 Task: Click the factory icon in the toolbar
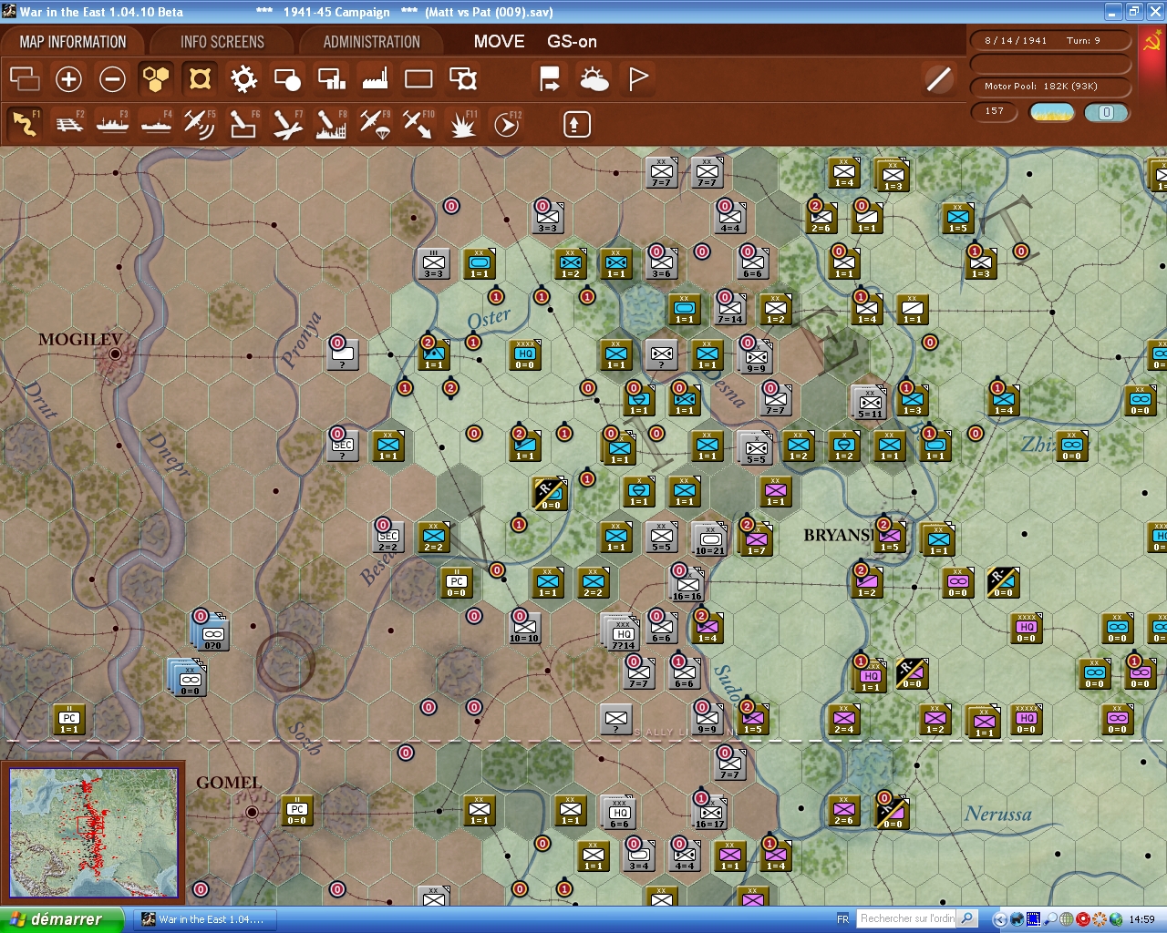(375, 79)
